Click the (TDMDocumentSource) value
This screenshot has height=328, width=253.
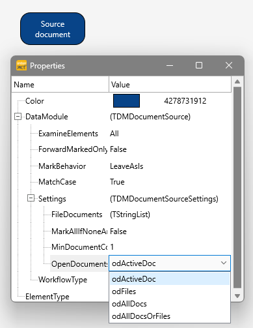click(x=150, y=117)
